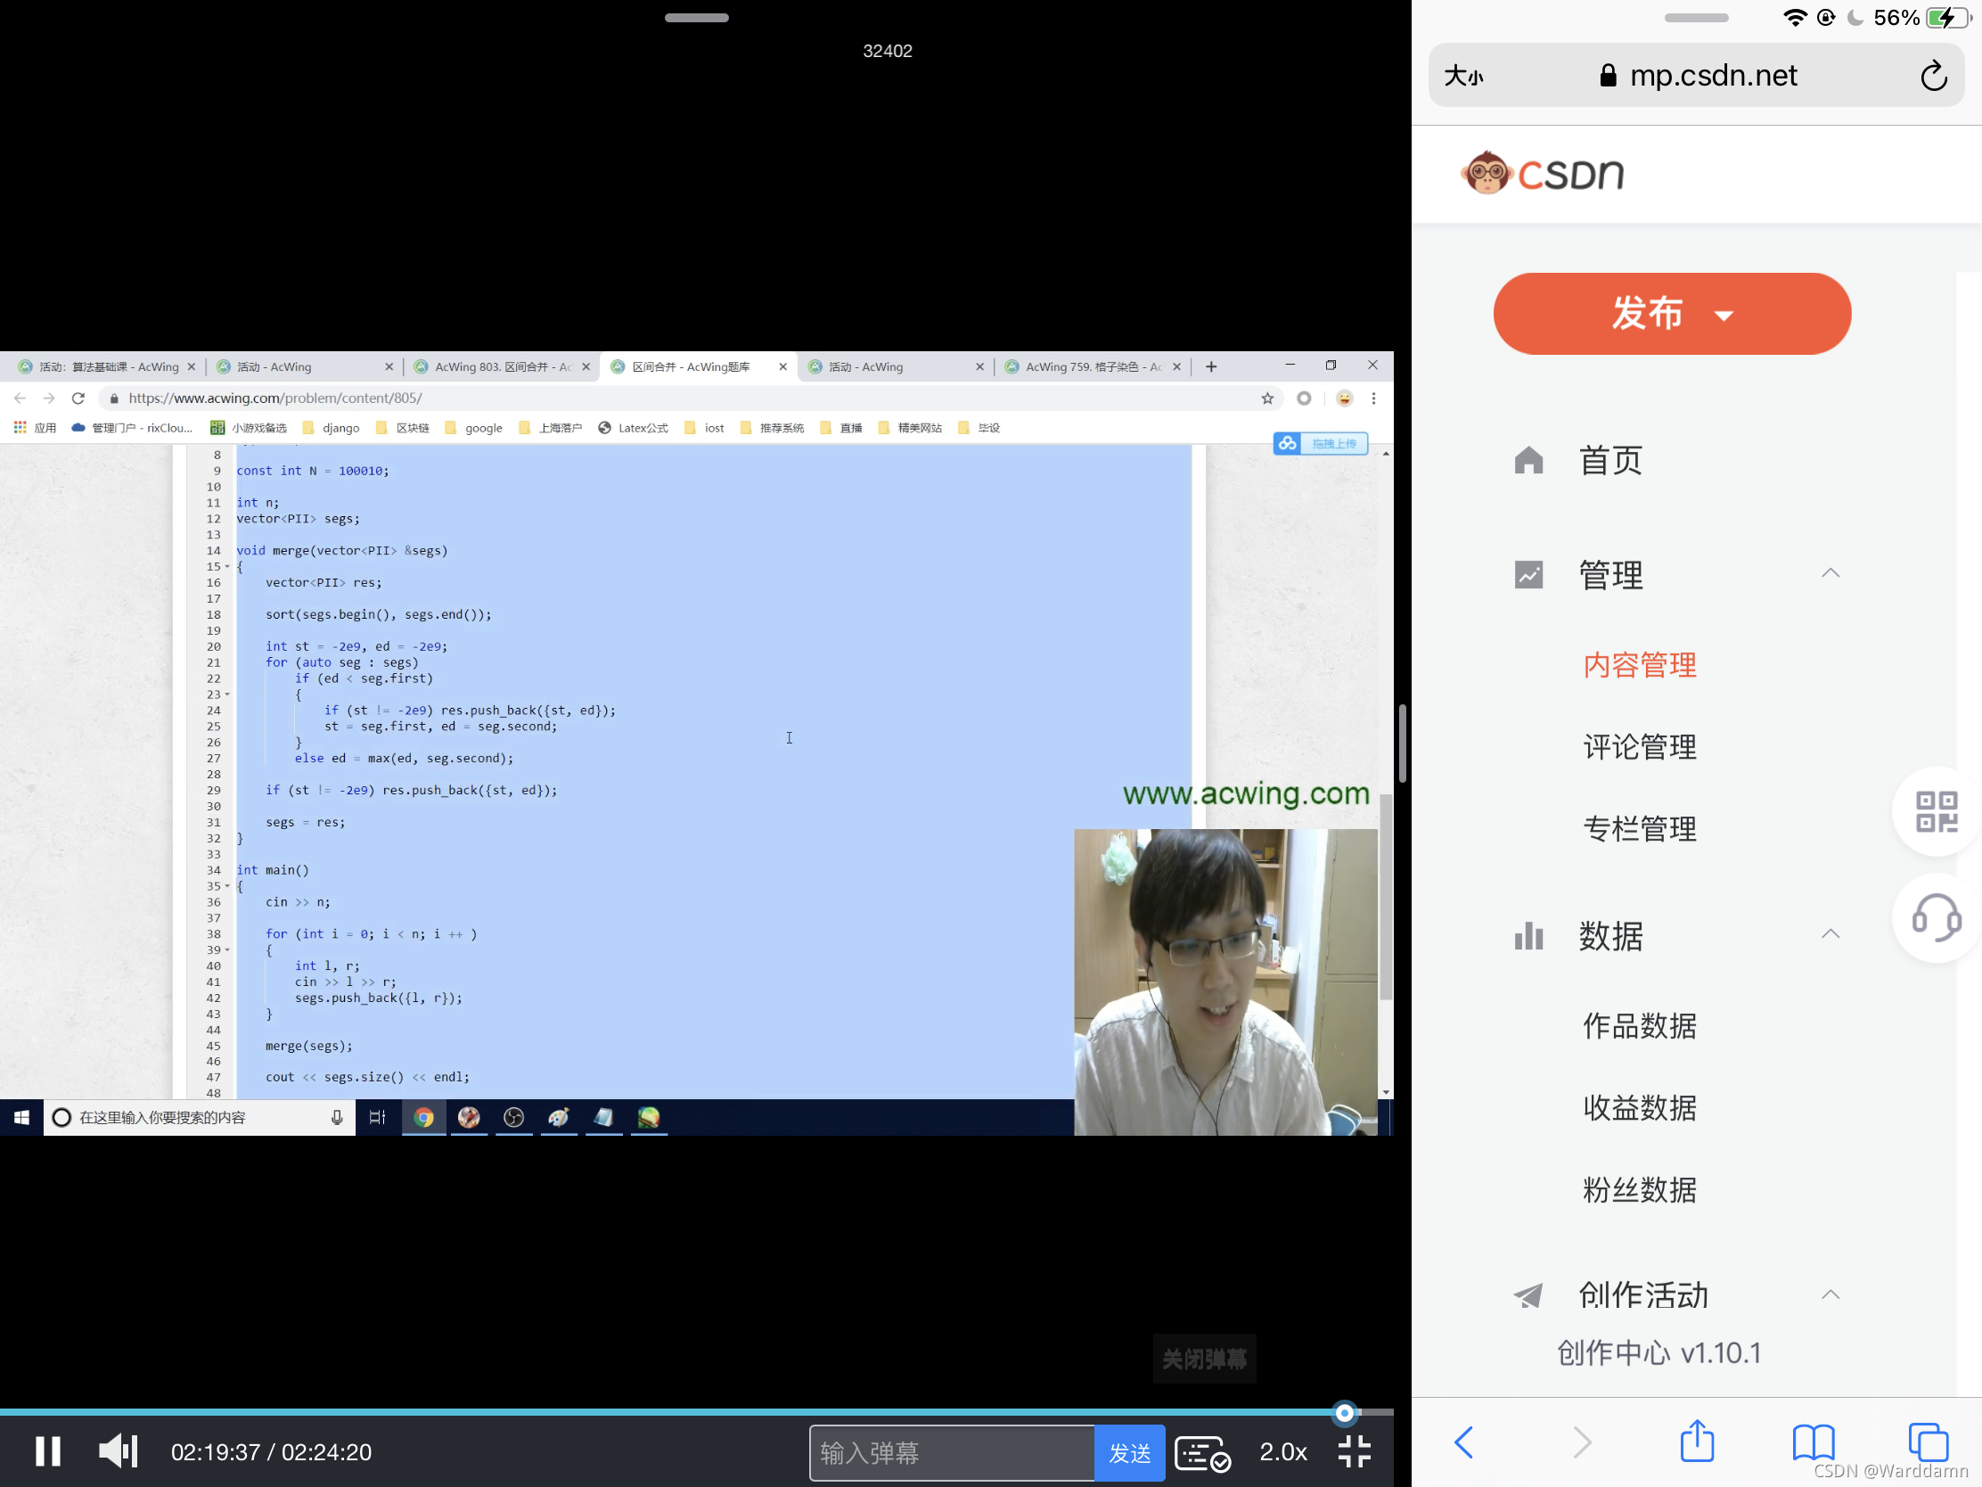1982x1487 pixels.
Task: Open 评论管理 page
Action: pos(1639,747)
